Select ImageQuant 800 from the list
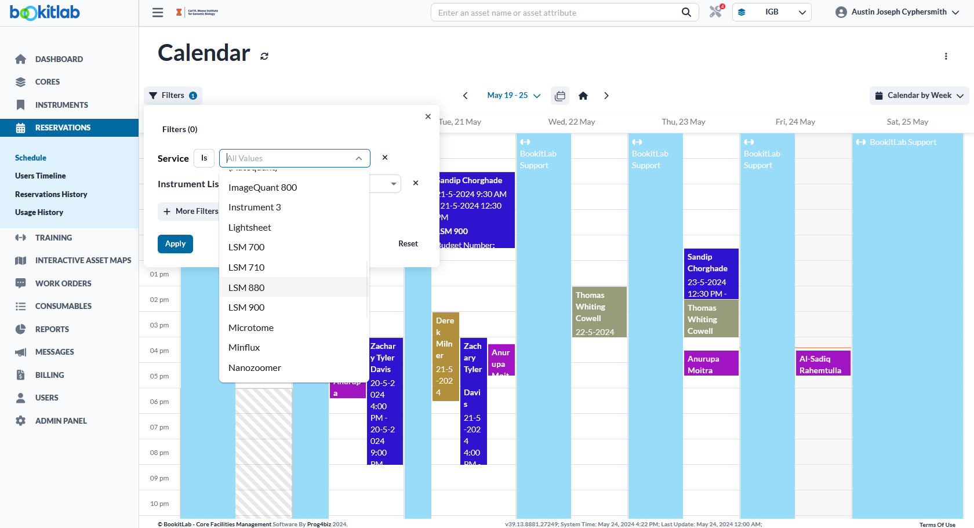The width and height of the screenshot is (974, 528). point(294,187)
